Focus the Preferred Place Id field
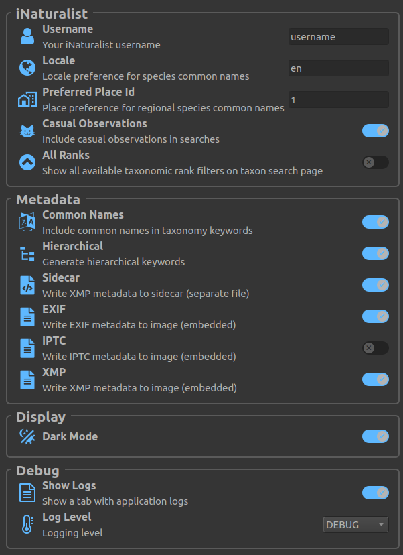403x555 pixels. point(339,100)
